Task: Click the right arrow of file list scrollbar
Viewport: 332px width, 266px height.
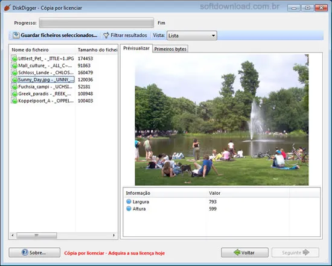Action: click(x=114, y=235)
